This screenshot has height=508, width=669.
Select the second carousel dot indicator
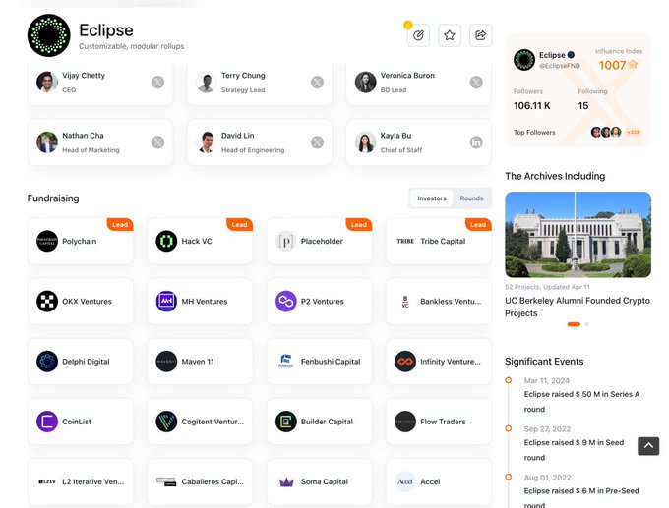pyautogui.click(x=586, y=324)
